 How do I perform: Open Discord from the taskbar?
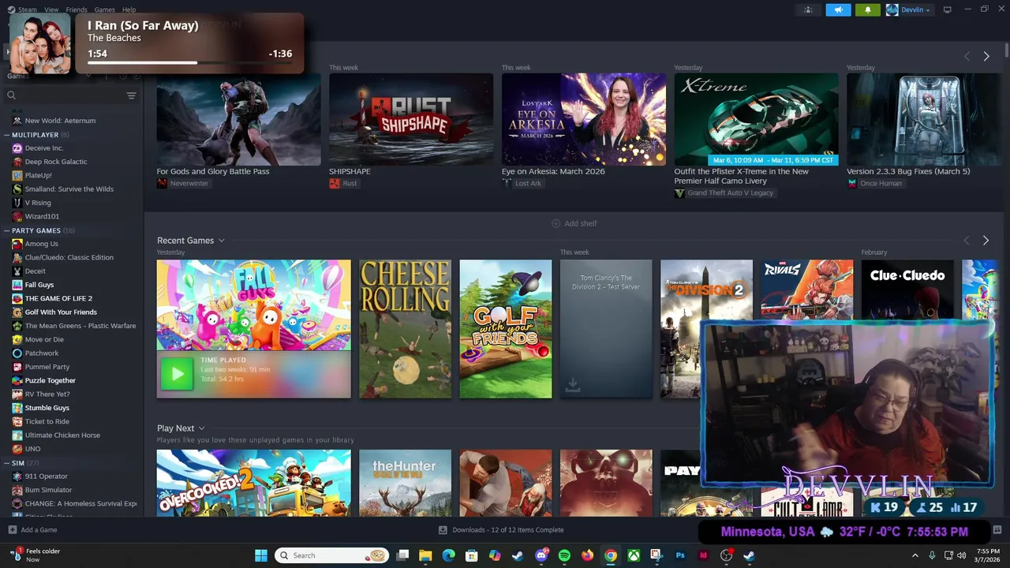(541, 555)
